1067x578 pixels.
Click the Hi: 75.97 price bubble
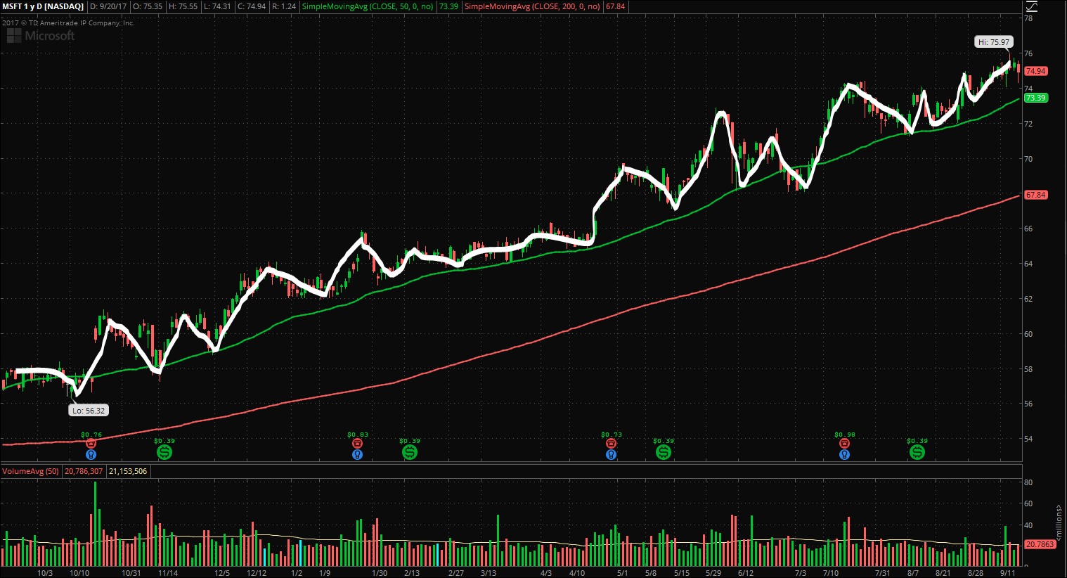coord(994,42)
